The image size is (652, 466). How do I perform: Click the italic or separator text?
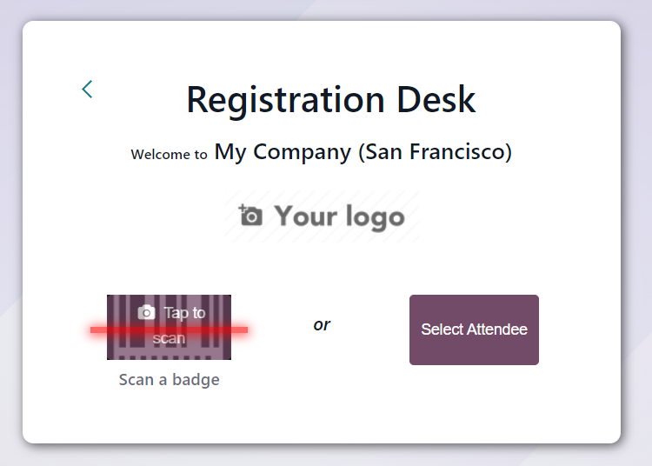(x=322, y=324)
